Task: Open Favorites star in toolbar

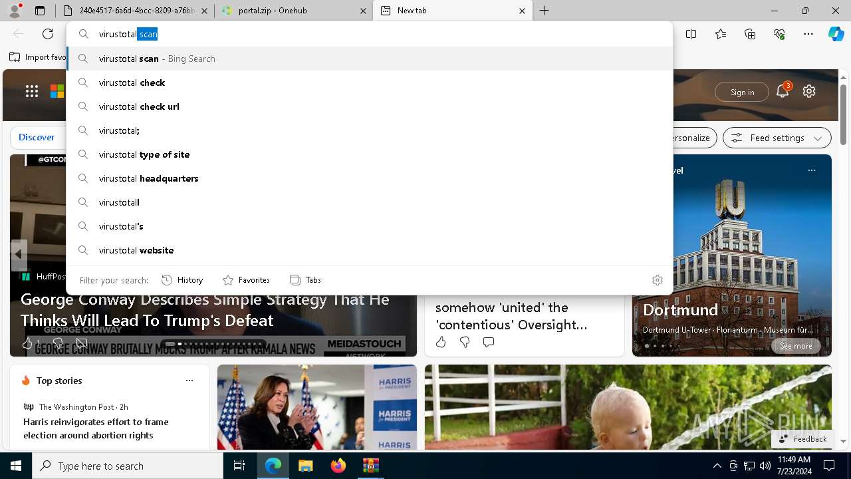Action: [x=721, y=34]
